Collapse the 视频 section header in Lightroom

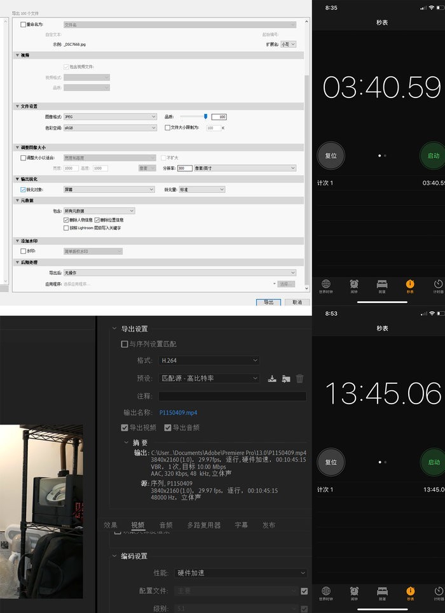click(x=18, y=55)
